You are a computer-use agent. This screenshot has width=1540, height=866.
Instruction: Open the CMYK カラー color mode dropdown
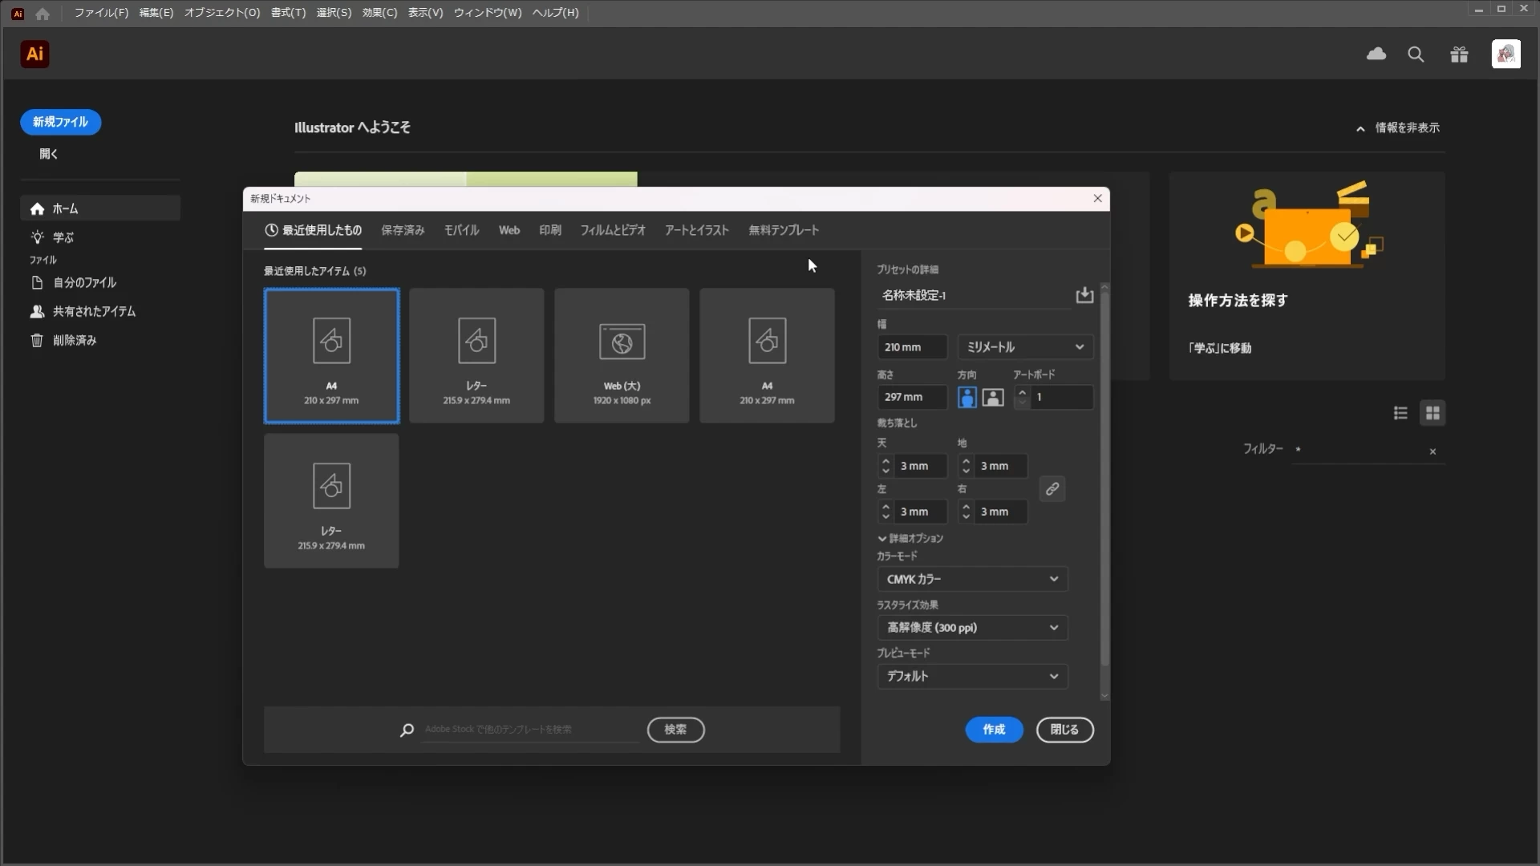tap(972, 579)
